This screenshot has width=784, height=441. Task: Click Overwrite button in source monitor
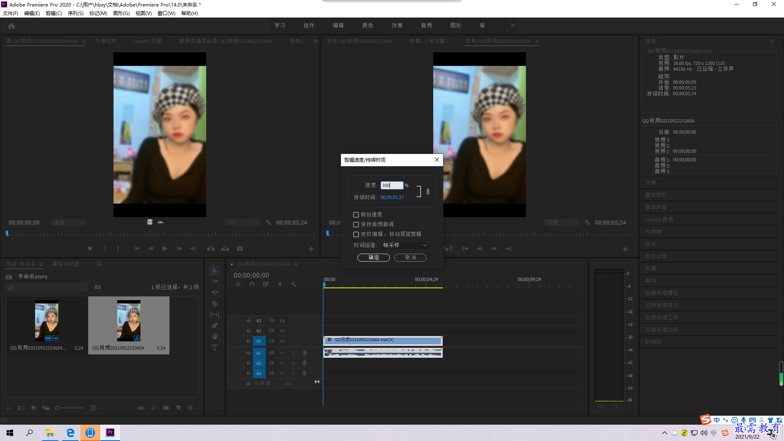(225, 248)
